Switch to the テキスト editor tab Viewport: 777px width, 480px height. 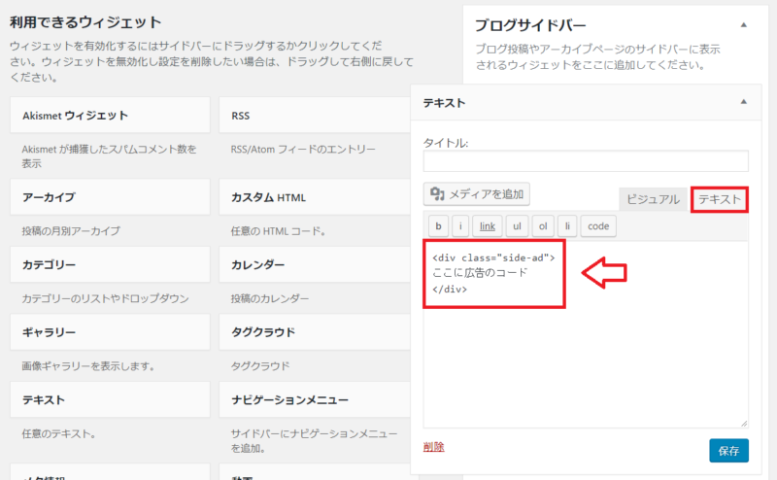719,199
